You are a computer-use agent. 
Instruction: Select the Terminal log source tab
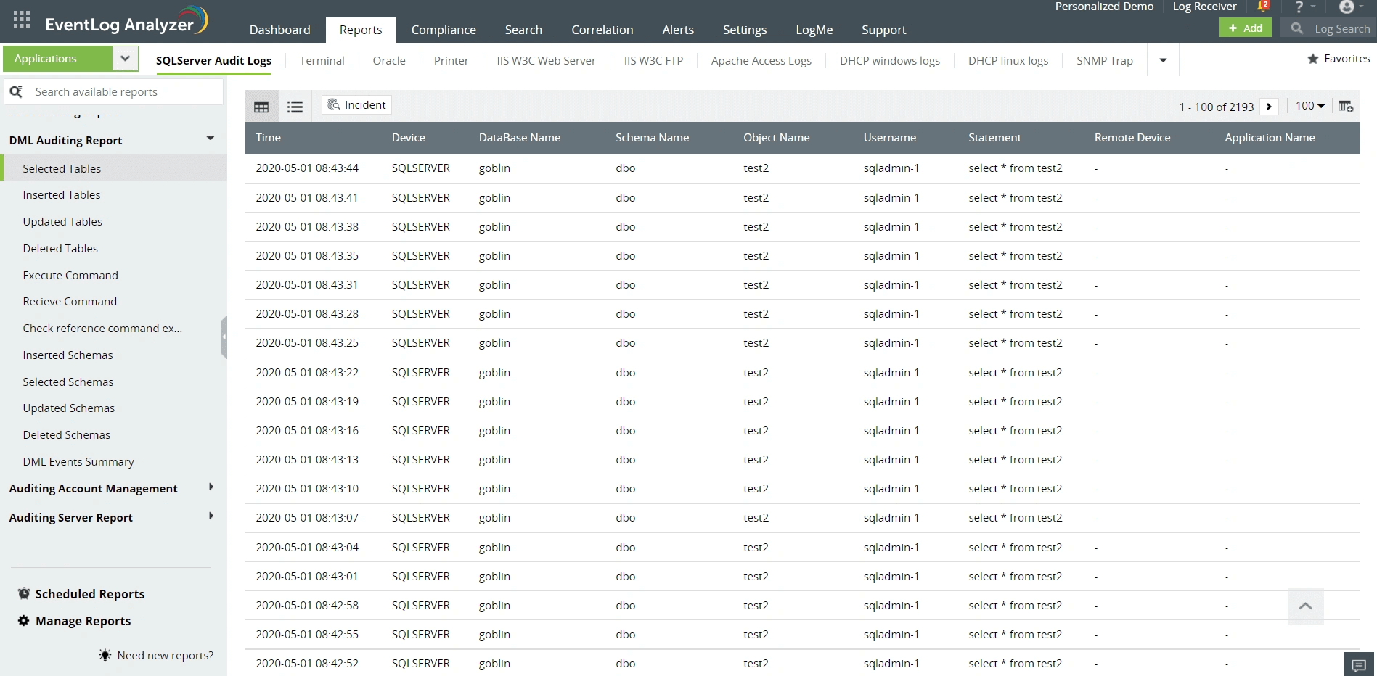click(322, 61)
